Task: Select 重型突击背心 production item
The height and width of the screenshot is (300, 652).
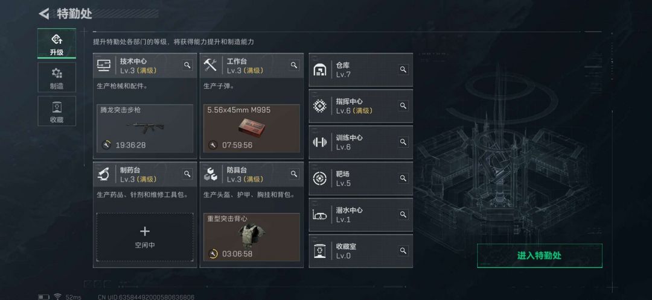Action: point(252,237)
